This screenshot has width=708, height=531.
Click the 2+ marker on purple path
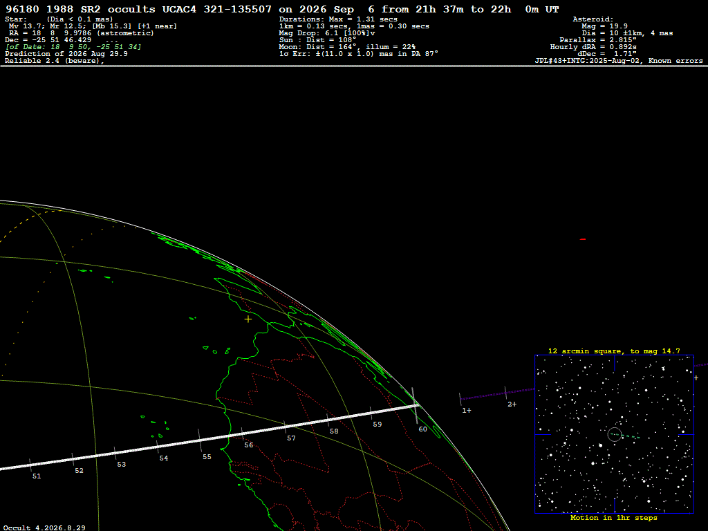[512, 404]
